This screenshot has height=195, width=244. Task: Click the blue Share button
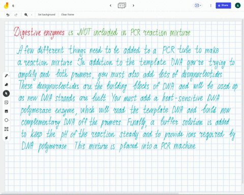[x=223, y=6]
